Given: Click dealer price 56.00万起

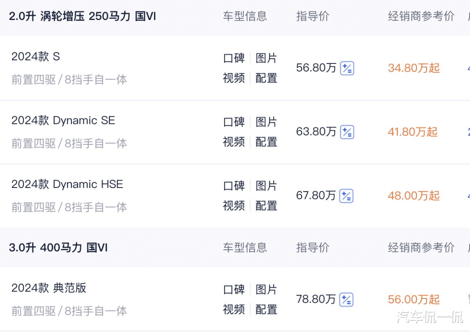Looking at the screenshot, I should coord(414,299).
